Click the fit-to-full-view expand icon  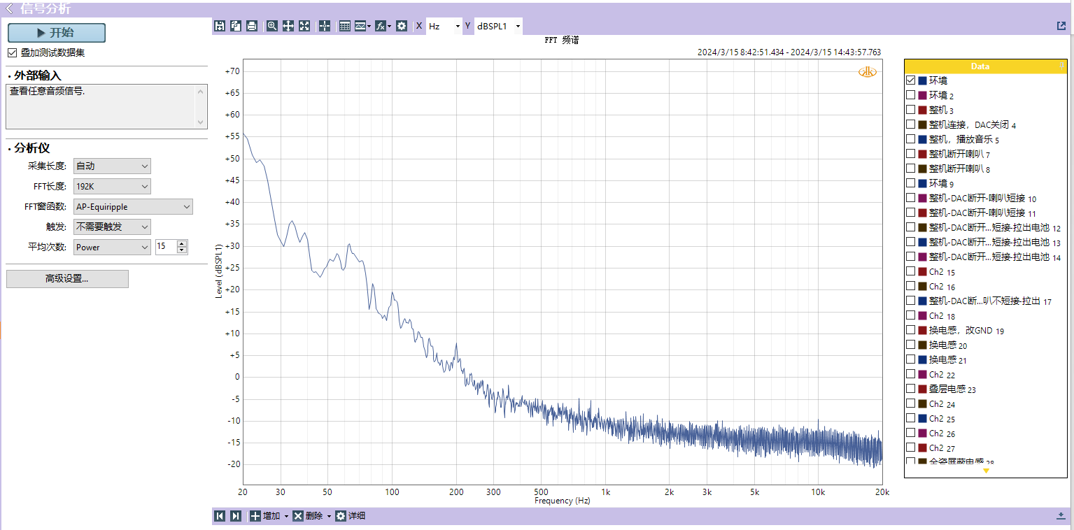304,26
